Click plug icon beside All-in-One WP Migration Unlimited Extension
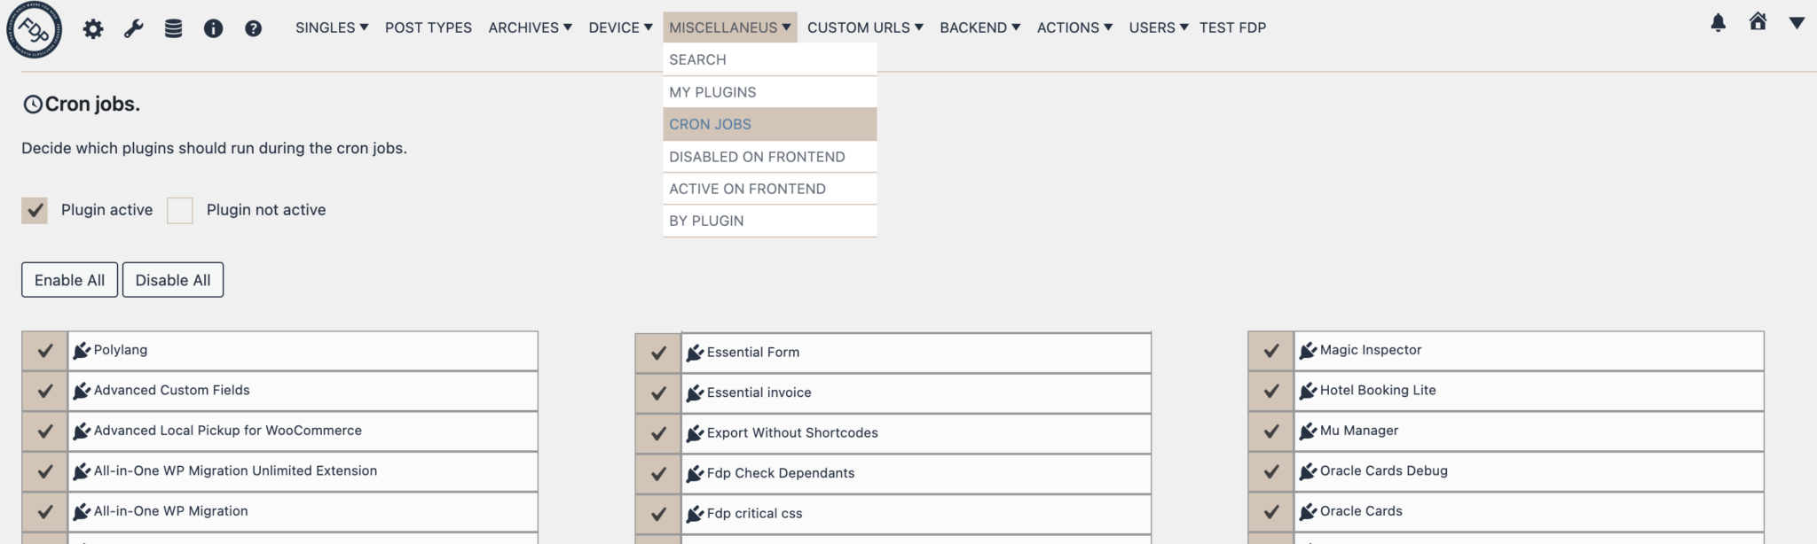1817x544 pixels. pyautogui.click(x=82, y=471)
